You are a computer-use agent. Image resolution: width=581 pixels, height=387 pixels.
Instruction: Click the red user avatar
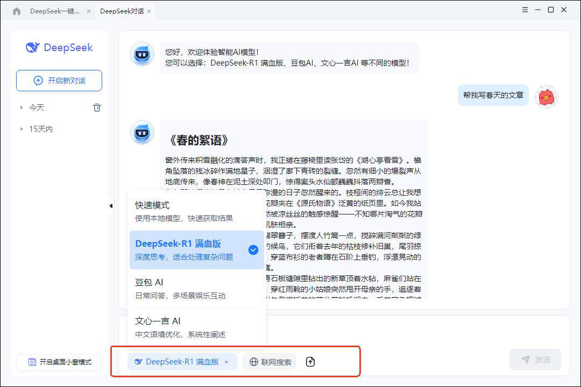[x=546, y=97]
